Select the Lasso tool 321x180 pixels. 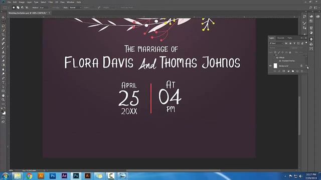pos(3,26)
